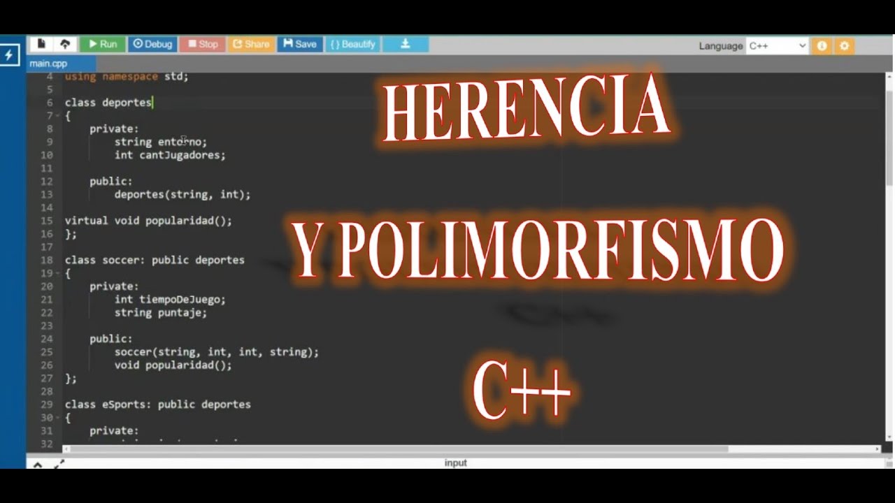Click the New File icon
This screenshot has height=503, width=895.
tap(41, 44)
